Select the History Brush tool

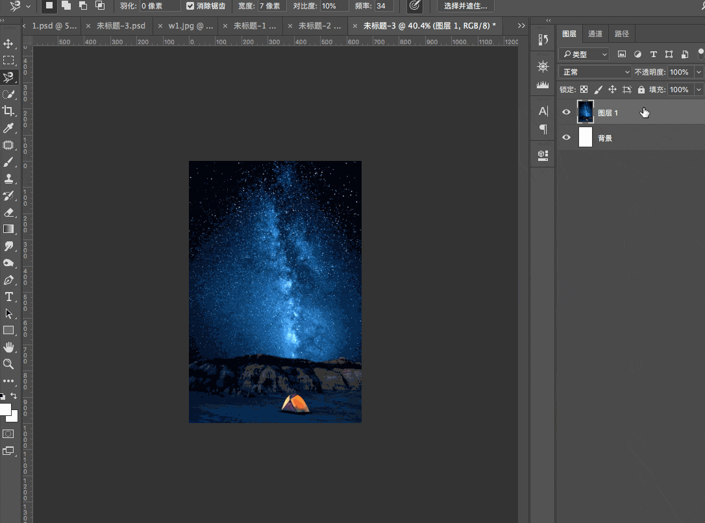[x=8, y=195]
